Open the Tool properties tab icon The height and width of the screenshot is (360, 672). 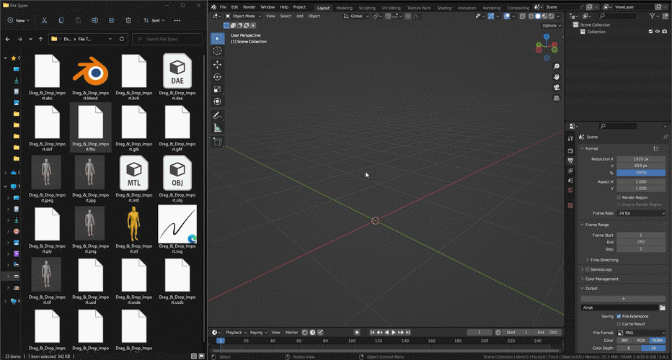(570, 138)
